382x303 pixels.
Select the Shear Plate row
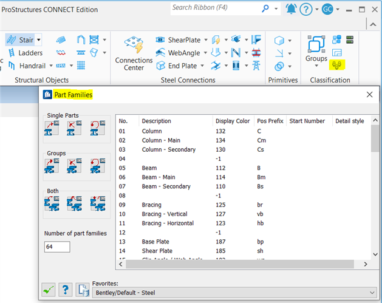coord(244,251)
